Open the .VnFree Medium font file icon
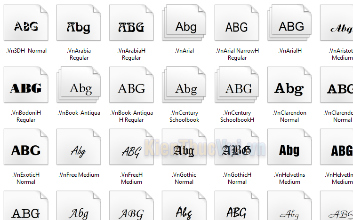The height and width of the screenshot is (220, 353). pos(79,150)
